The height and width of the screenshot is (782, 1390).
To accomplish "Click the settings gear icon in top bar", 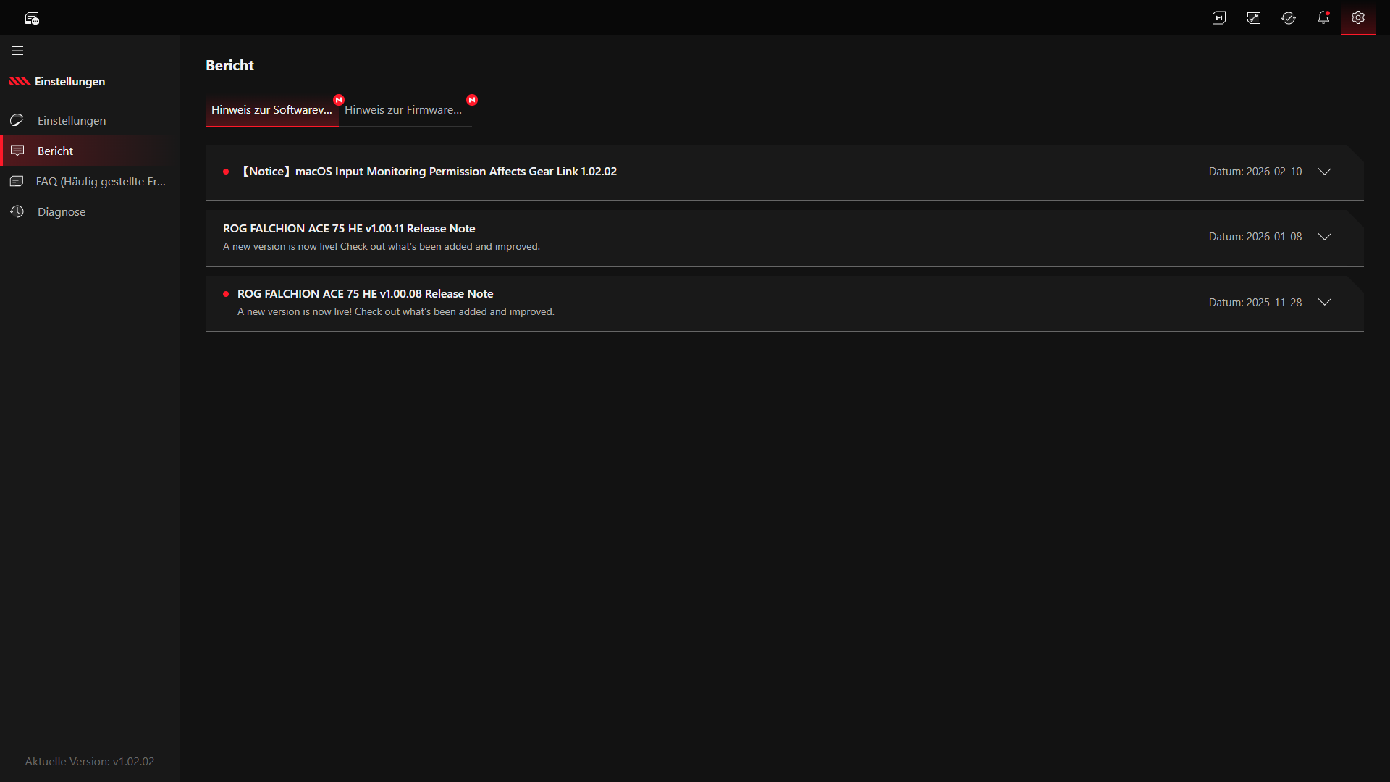I will [x=1358, y=18].
